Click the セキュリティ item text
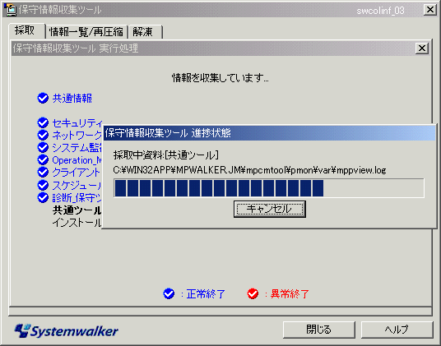 pyautogui.click(x=77, y=122)
